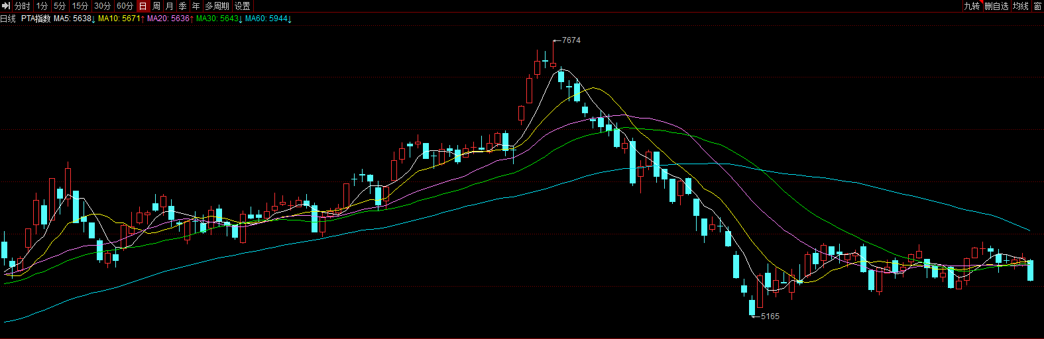Click the 窗 window button
The image size is (1044, 339).
(x=1037, y=6)
